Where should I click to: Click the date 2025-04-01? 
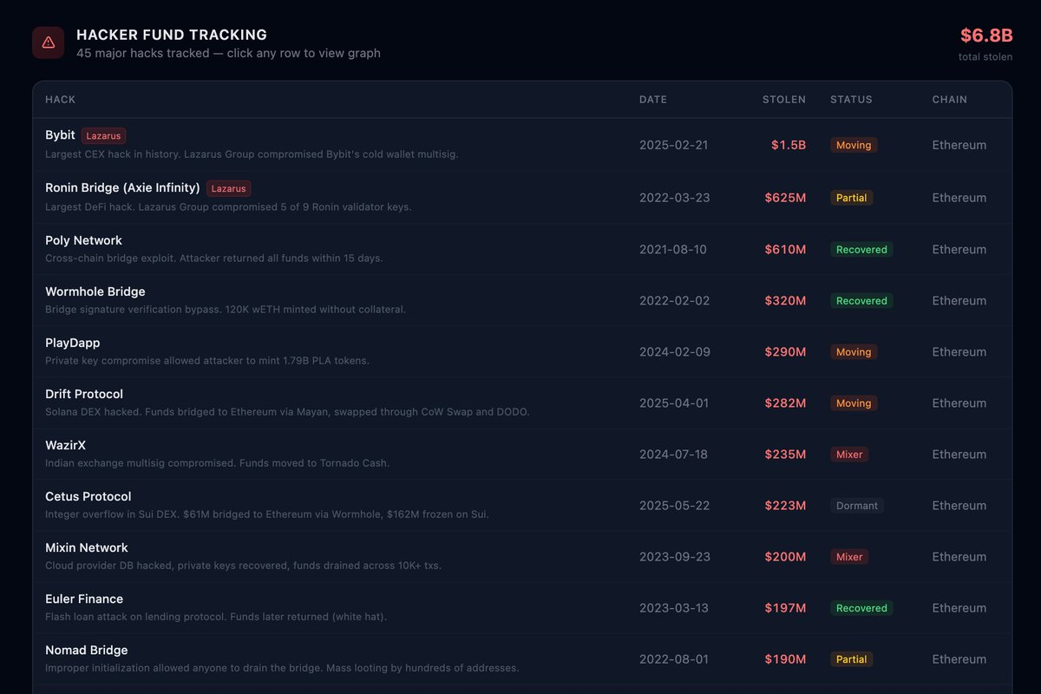click(x=674, y=403)
